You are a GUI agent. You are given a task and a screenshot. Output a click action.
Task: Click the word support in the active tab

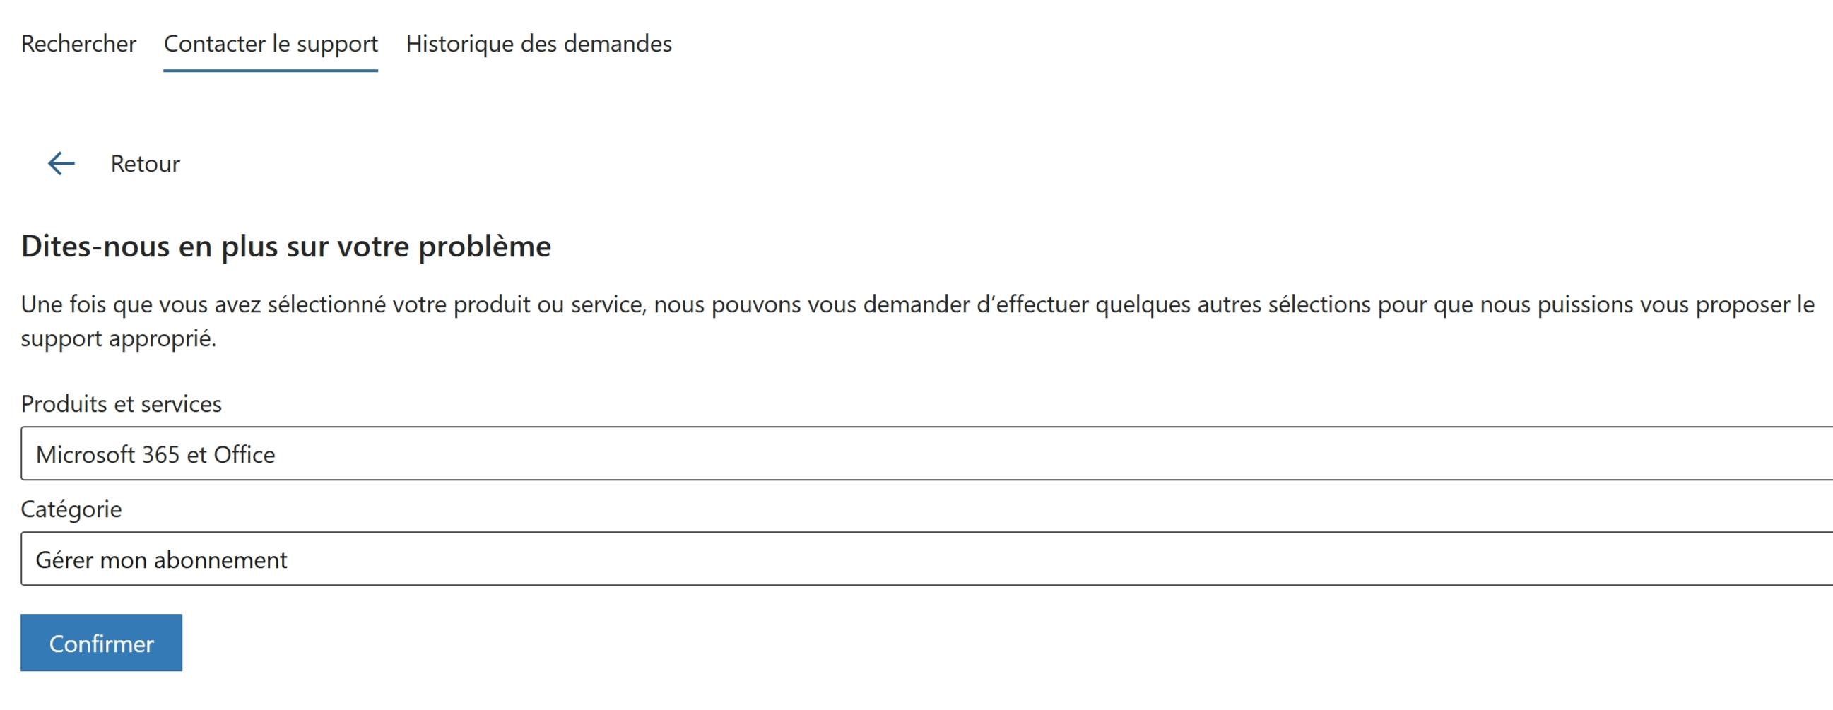(x=337, y=45)
